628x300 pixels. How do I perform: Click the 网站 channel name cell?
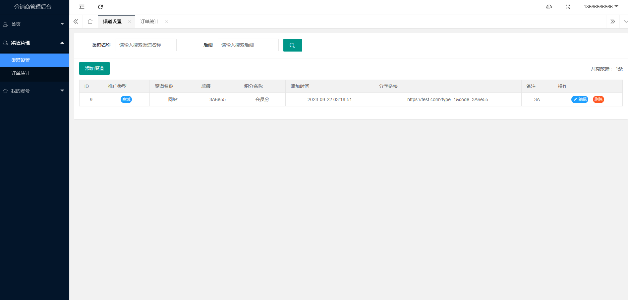pos(173,99)
